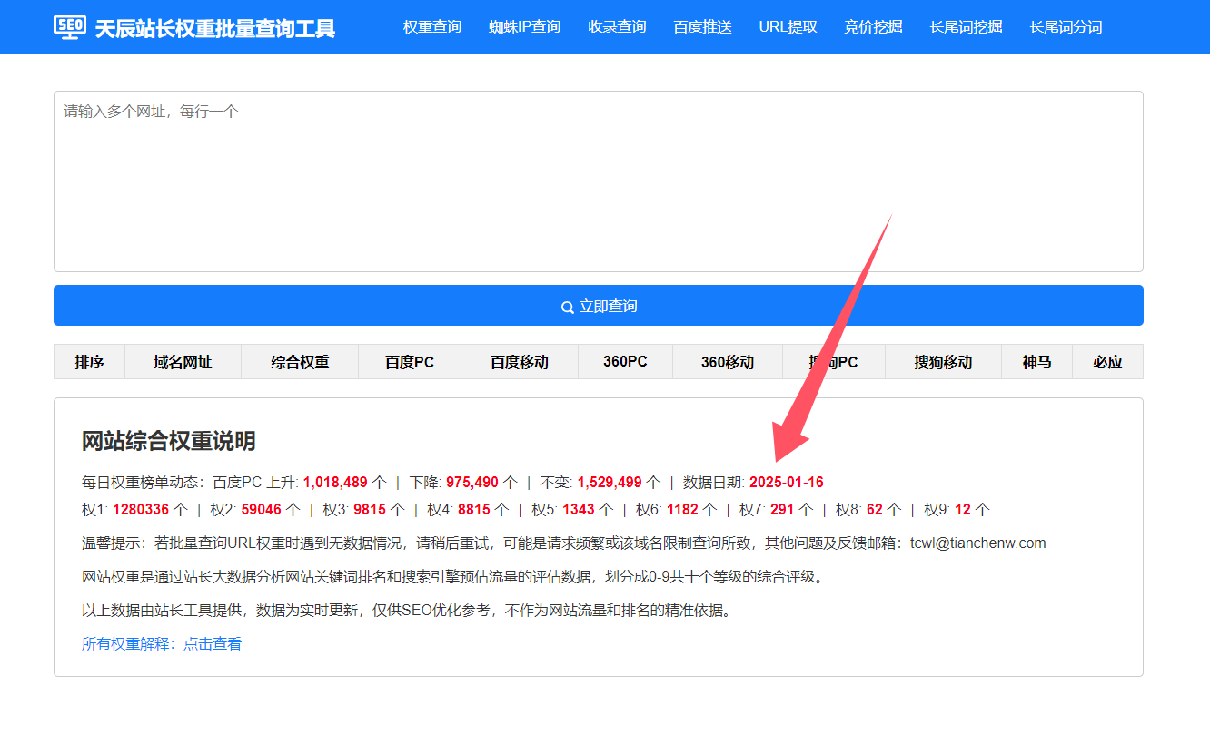Click the 天辰站长权重批量查询工具 site title
The image size is (1210, 734).
[x=215, y=28]
